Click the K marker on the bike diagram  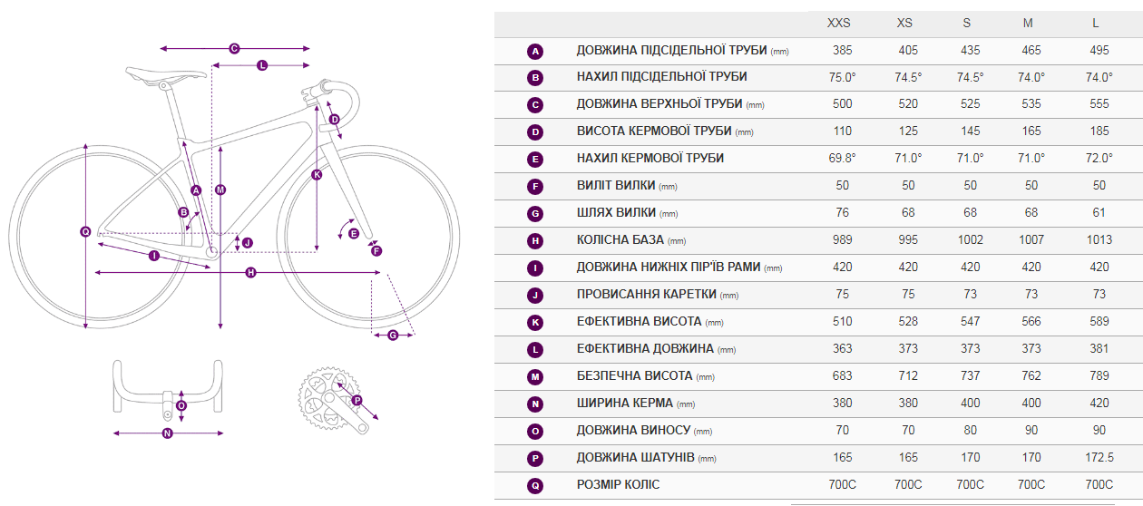point(317,174)
